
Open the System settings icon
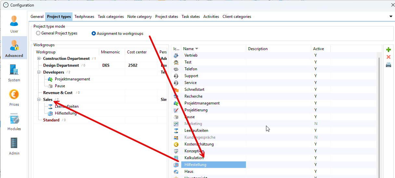pyautogui.click(x=14, y=73)
